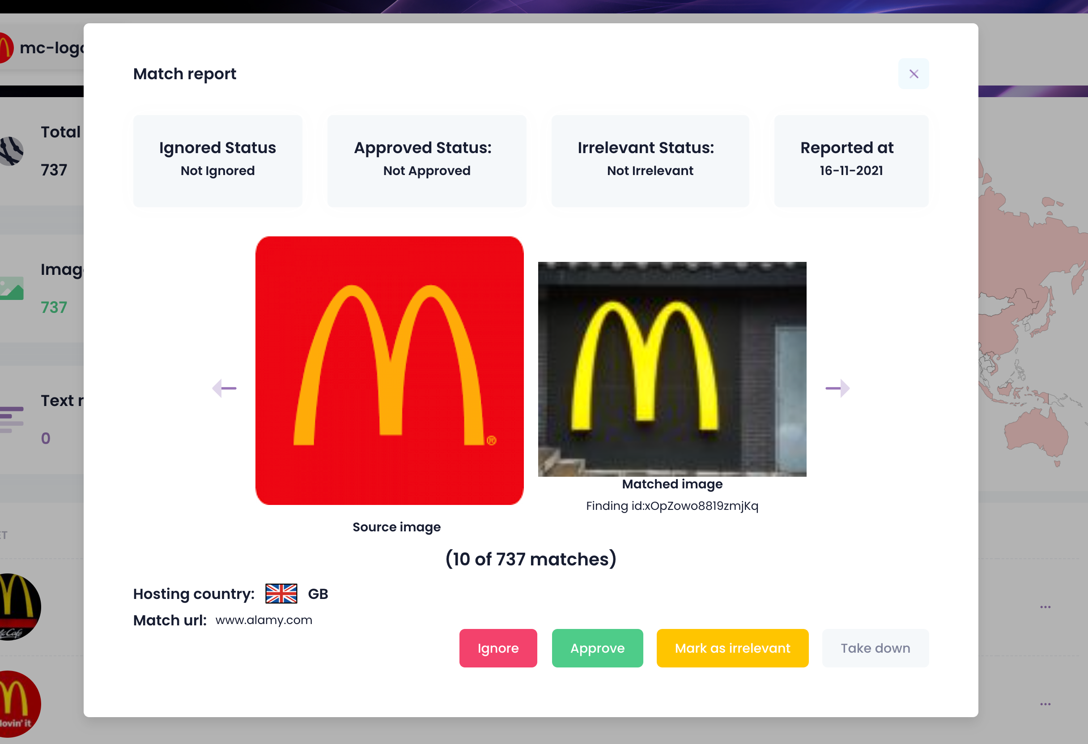
Task: Click the red McDonald's source image
Action: click(390, 371)
